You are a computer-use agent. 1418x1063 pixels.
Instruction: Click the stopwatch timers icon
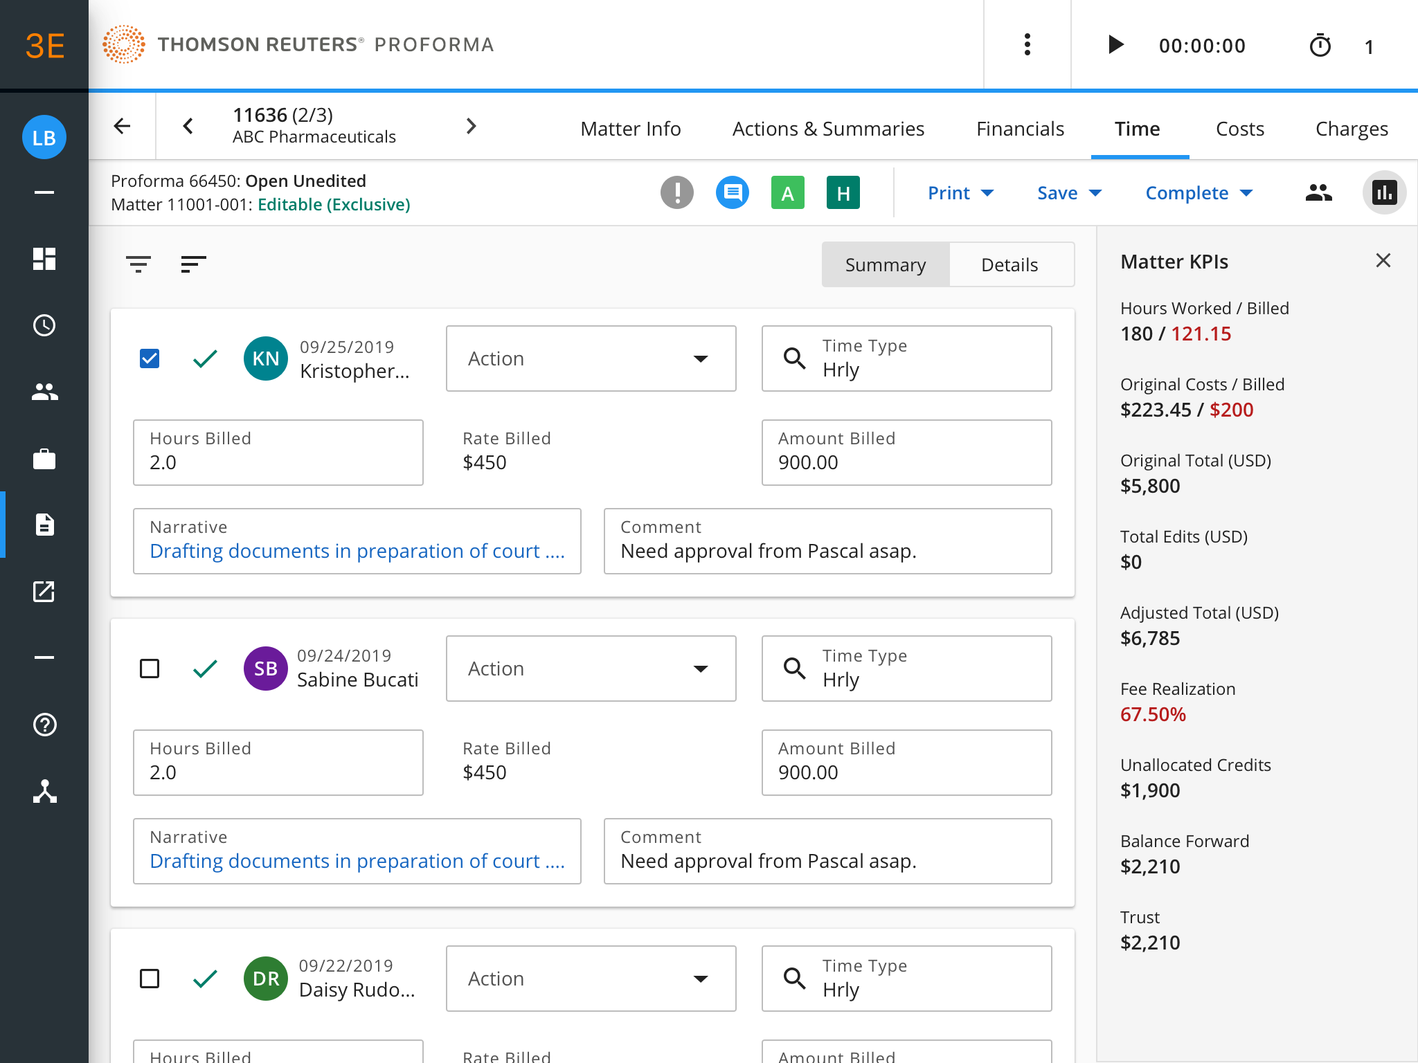click(x=1320, y=46)
